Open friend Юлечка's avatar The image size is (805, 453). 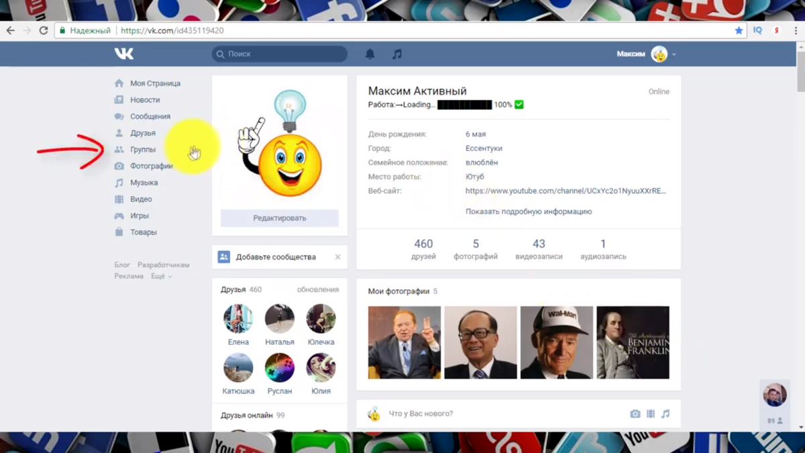pyautogui.click(x=321, y=319)
